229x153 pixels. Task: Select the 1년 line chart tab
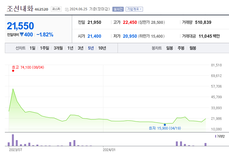[x=70, y=48]
